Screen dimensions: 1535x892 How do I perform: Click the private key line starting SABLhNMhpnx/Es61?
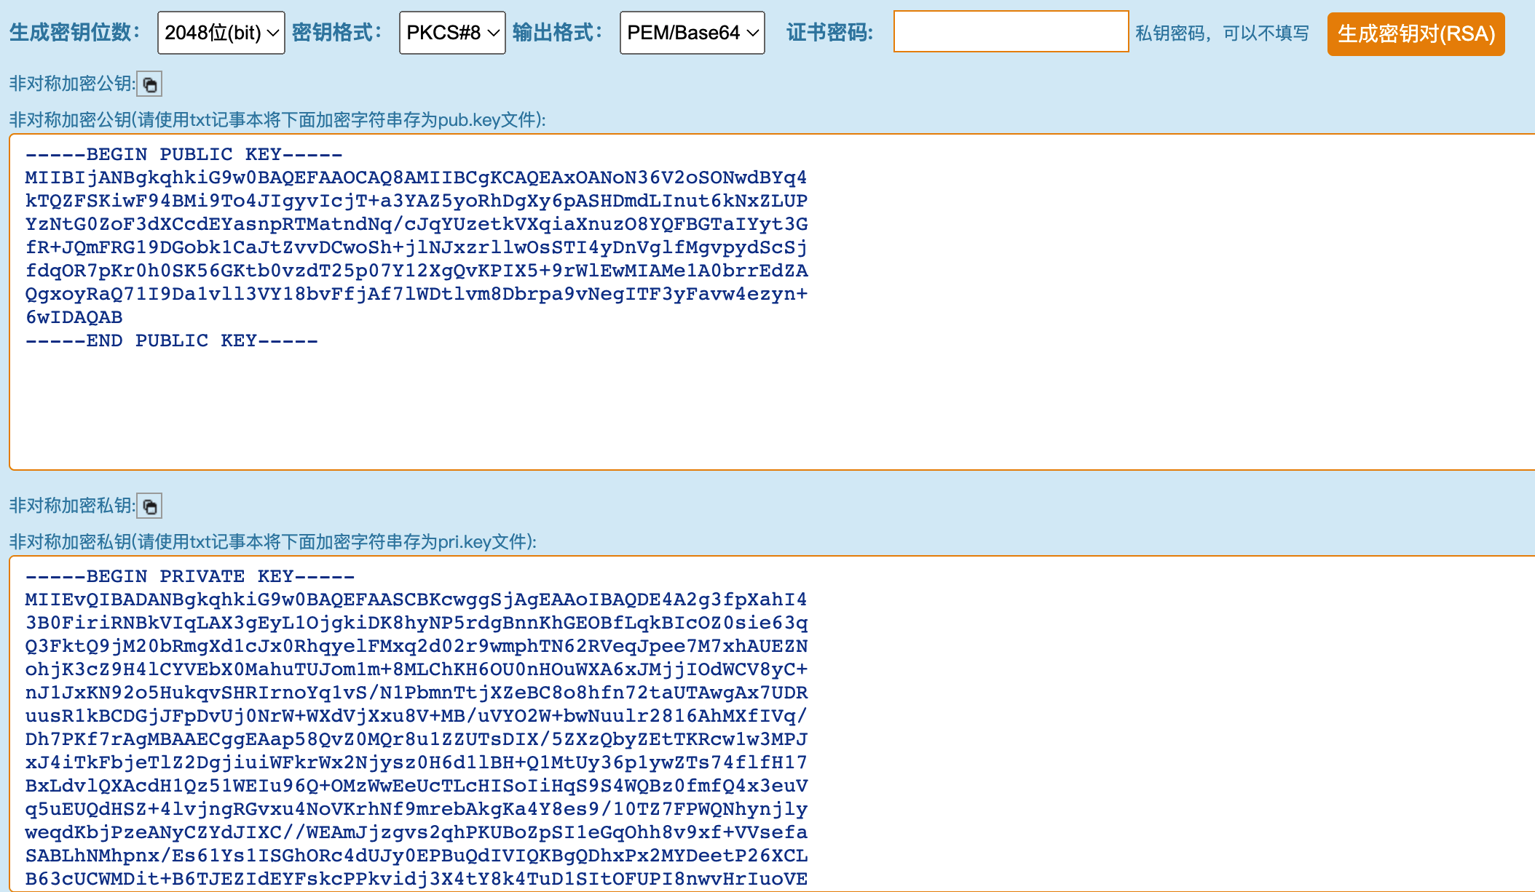416,856
